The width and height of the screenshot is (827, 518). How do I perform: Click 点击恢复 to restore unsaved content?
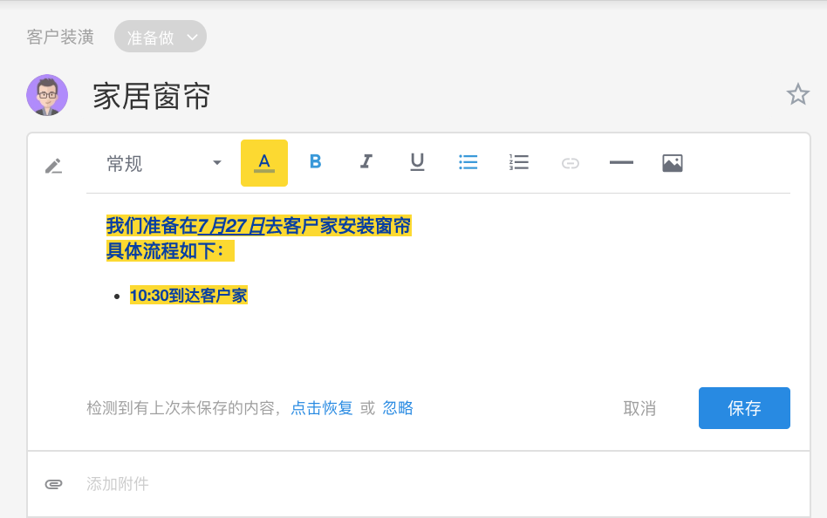coord(322,408)
